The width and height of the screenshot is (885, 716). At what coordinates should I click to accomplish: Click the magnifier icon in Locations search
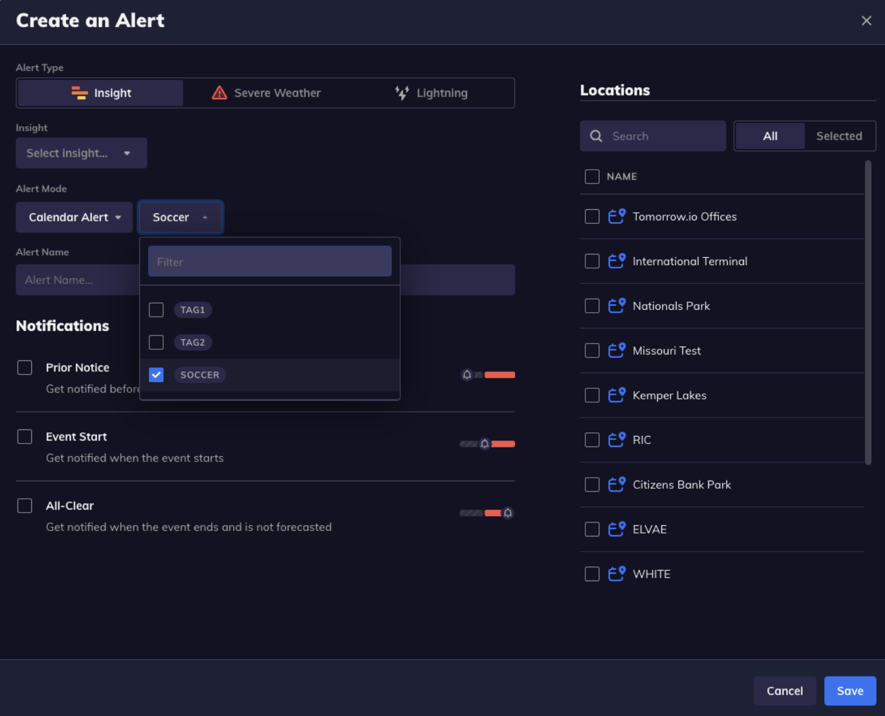(596, 136)
